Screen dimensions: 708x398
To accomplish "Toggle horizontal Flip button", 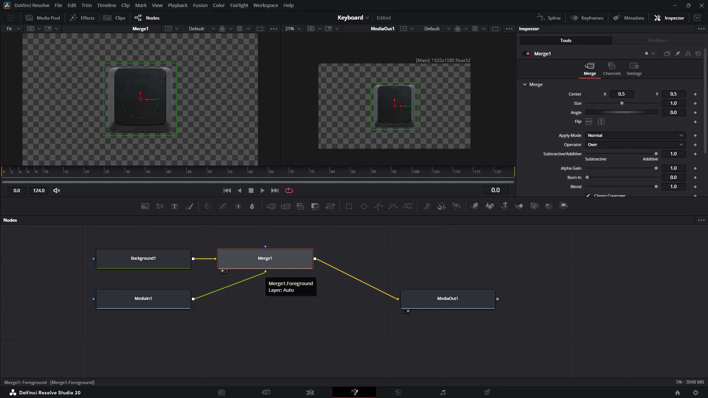I will (x=588, y=122).
